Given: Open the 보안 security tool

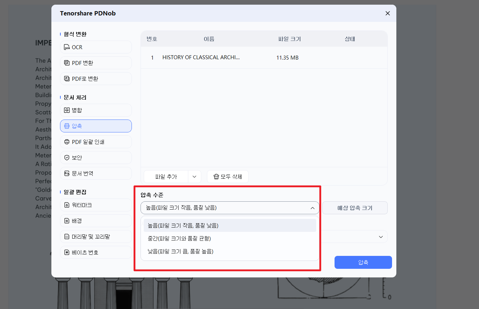Looking at the screenshot, I should (x=96, y=158).
